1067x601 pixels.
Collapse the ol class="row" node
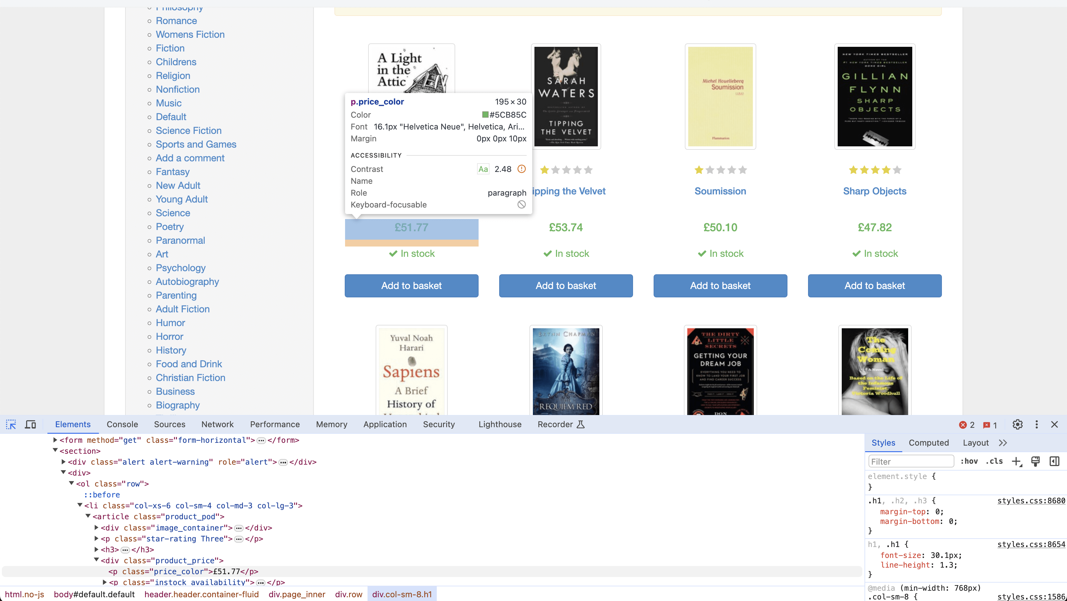tap(72, 483)
